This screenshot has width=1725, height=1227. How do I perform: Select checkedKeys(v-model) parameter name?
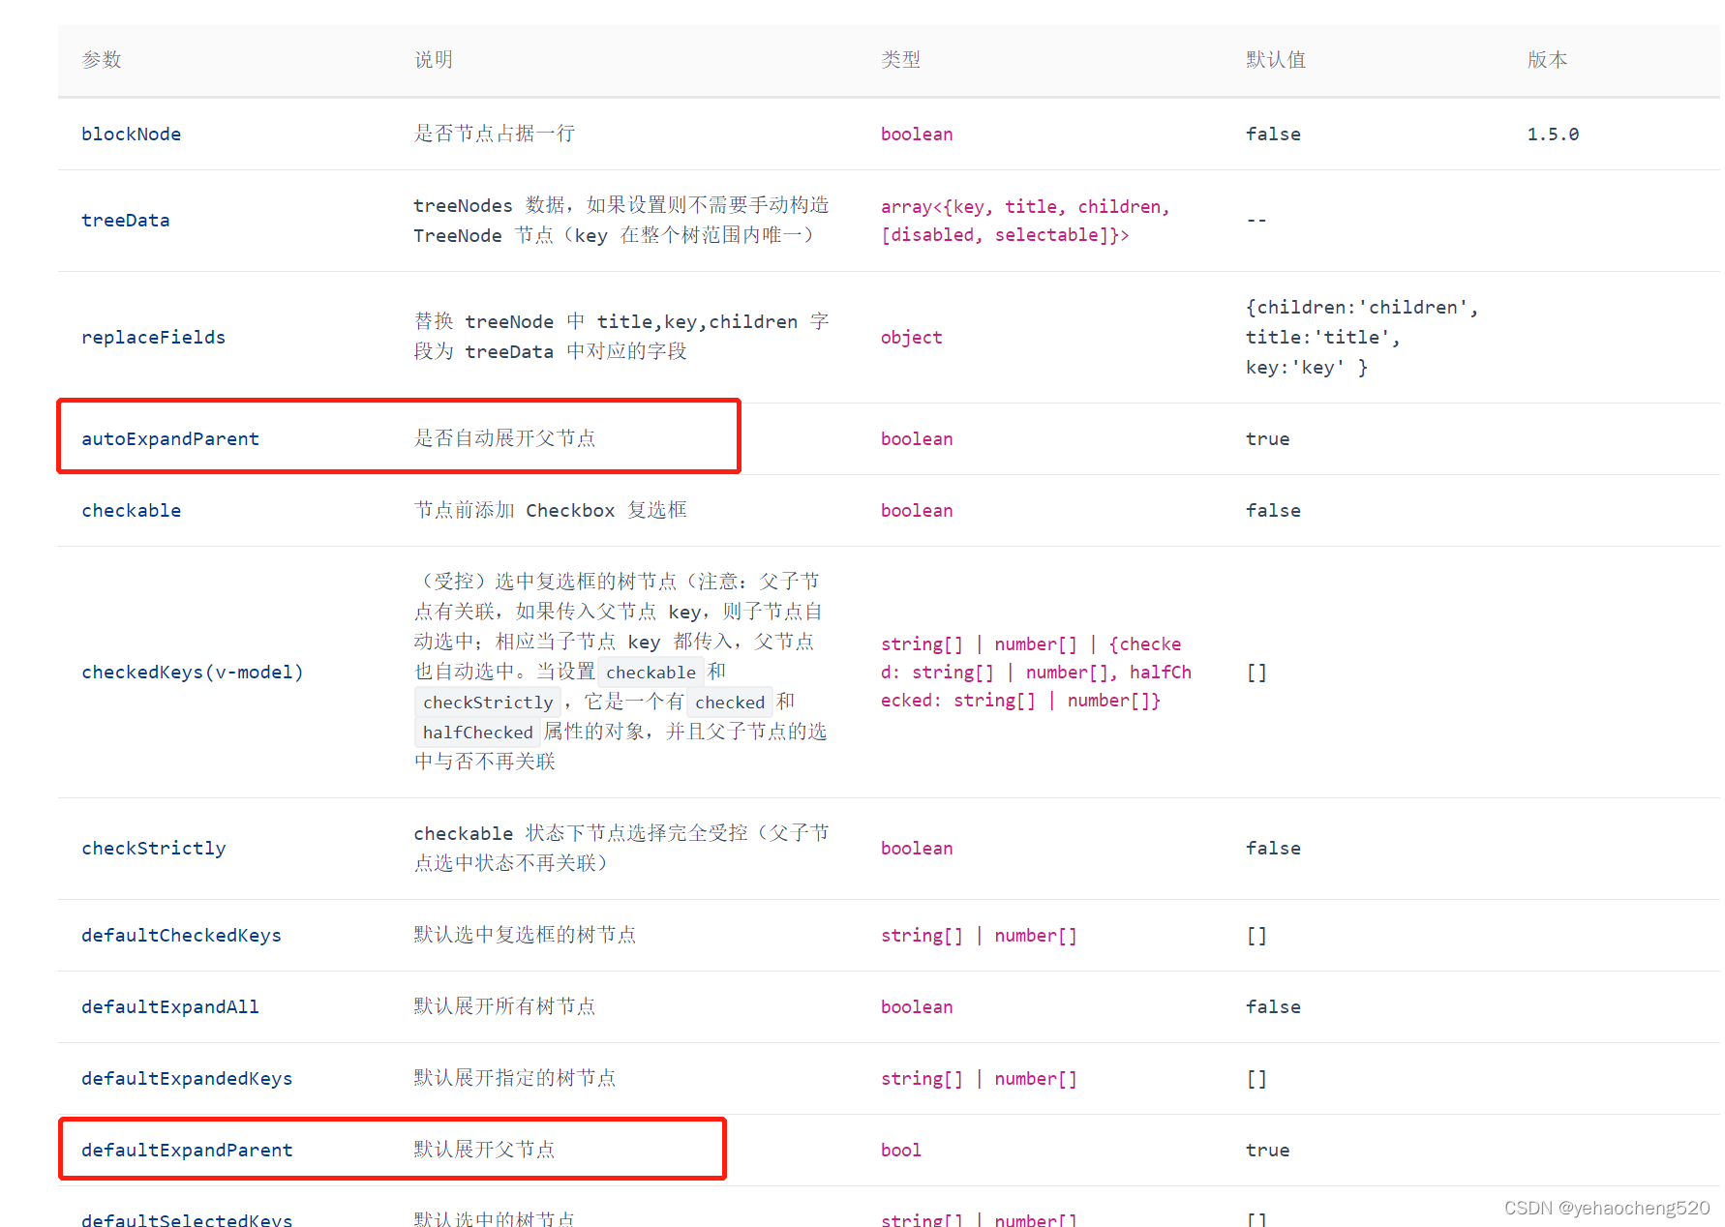pos(192,672)
